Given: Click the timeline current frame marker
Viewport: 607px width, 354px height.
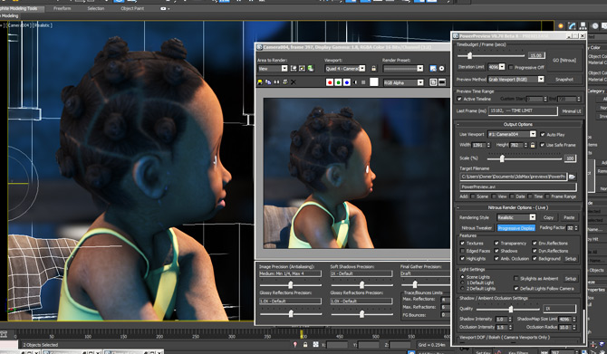Looking at the screenshot, I should click(302, 333).
